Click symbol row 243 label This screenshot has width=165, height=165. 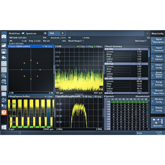point(109,129)
